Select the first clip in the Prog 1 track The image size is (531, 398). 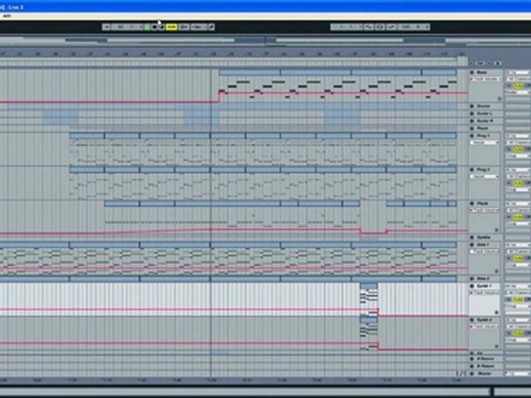[x=87, y=136]
